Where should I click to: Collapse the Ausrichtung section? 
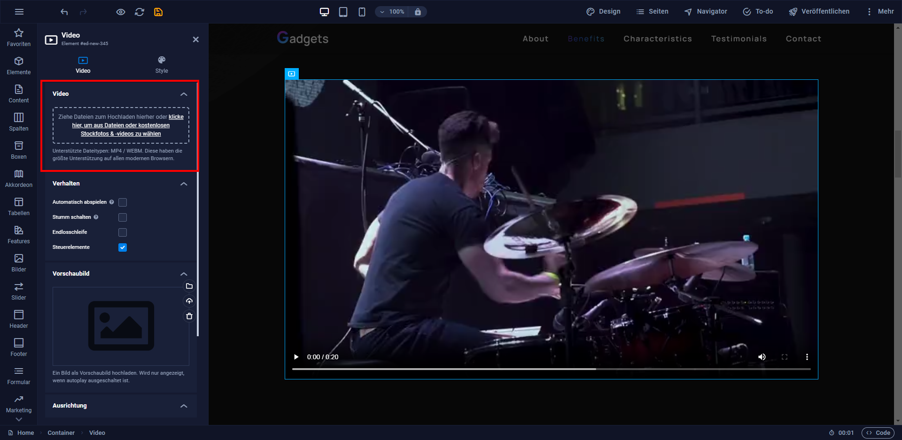pos(184,406)
